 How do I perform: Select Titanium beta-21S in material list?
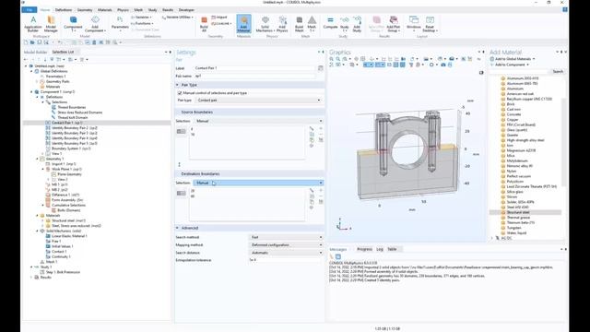(x=520, y=222)
